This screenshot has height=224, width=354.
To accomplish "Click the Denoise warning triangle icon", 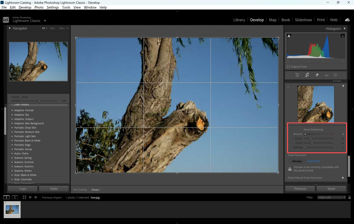I will (290, 169).
